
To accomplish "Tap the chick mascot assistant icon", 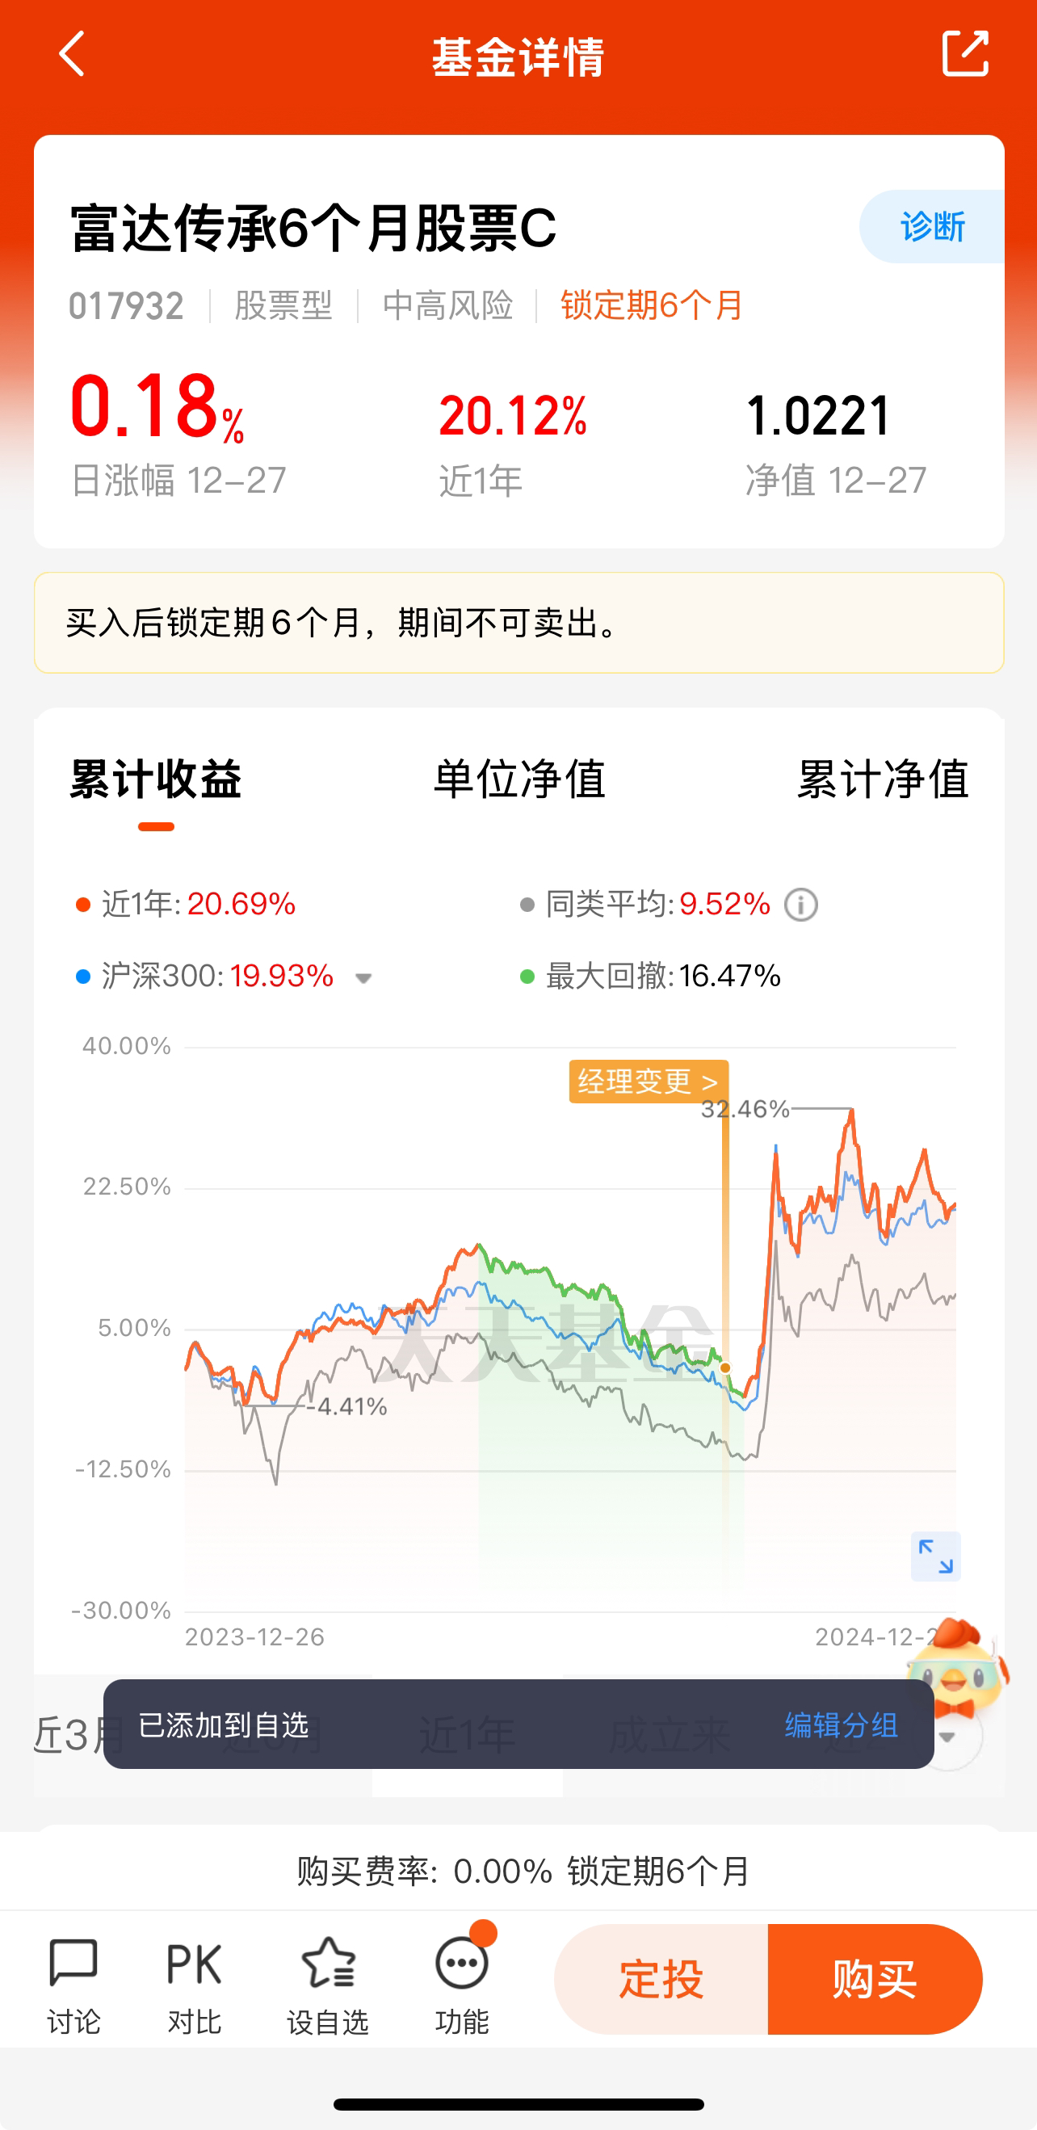I will (x=958, y=1661).
